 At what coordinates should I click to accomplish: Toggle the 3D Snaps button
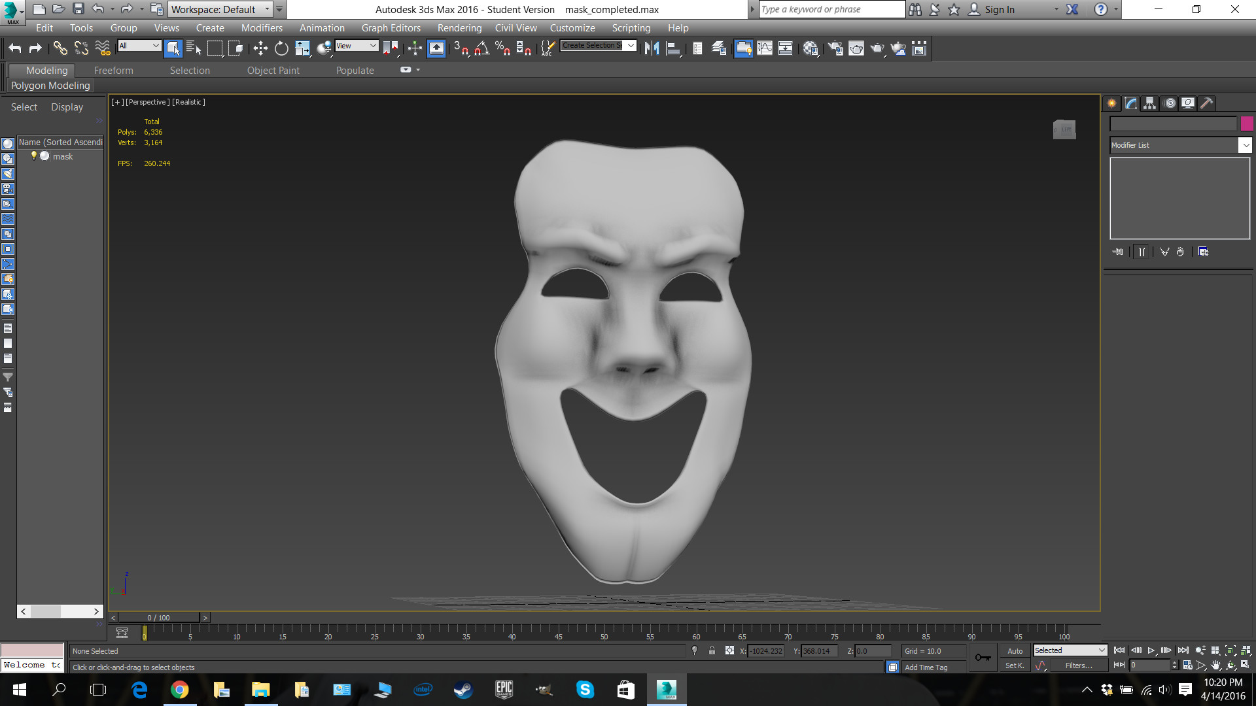pyautogui.click(x=461, y=48)
